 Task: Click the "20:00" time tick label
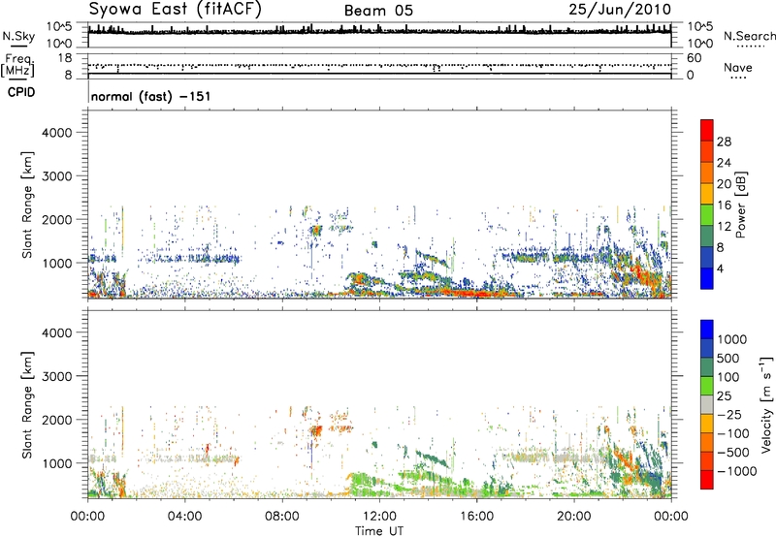pyautogui.click(x=573, y=517)
